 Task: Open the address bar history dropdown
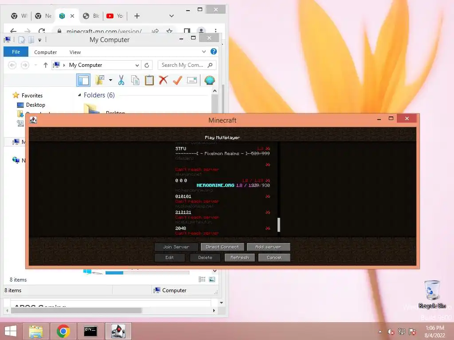(x=137, y=65)
